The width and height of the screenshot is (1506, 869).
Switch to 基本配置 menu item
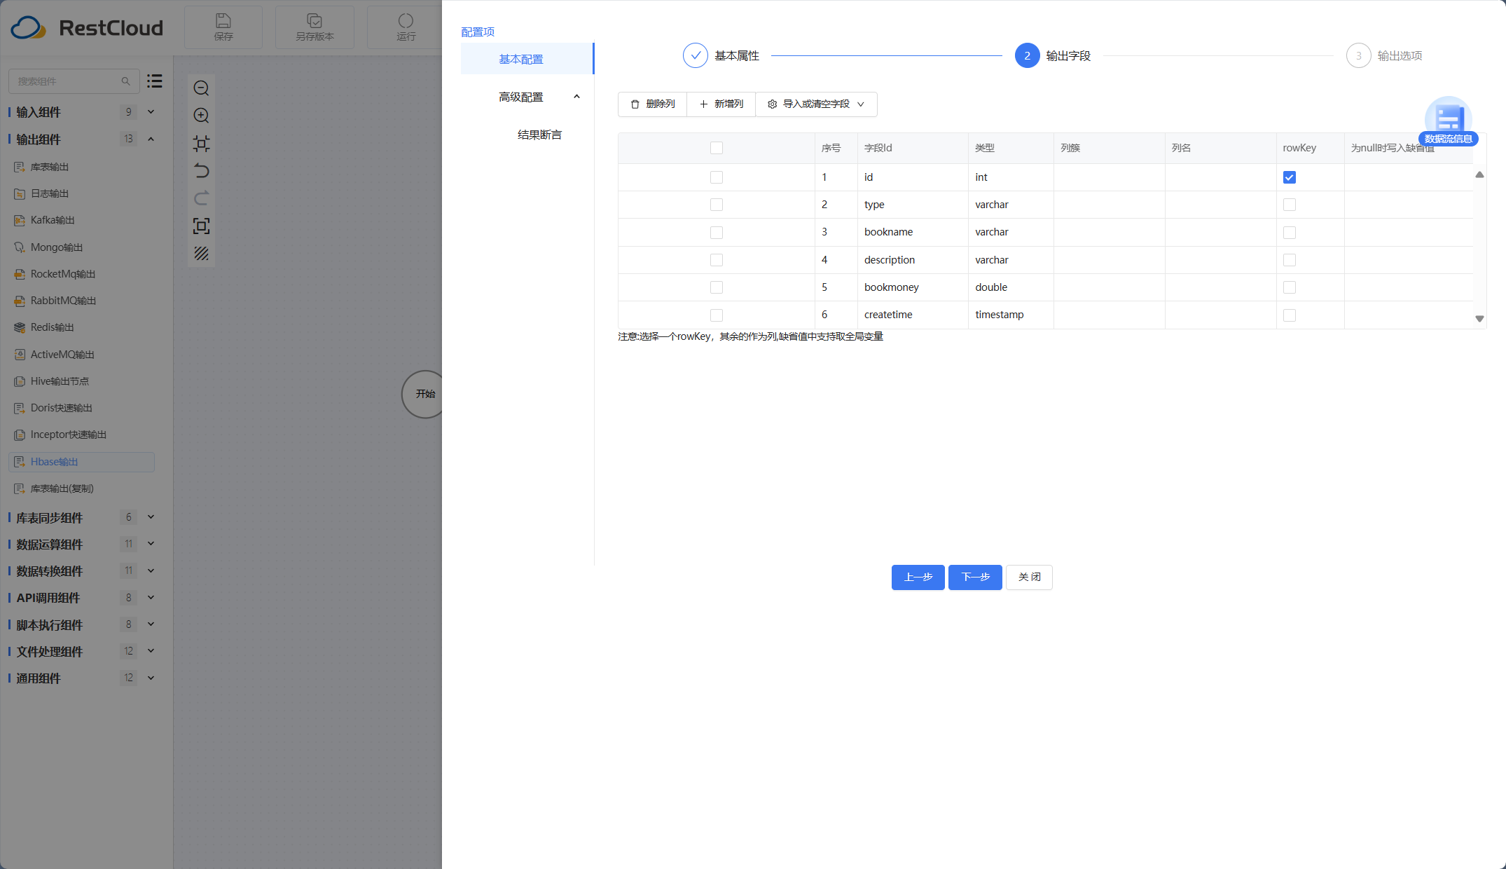(527, 59)
